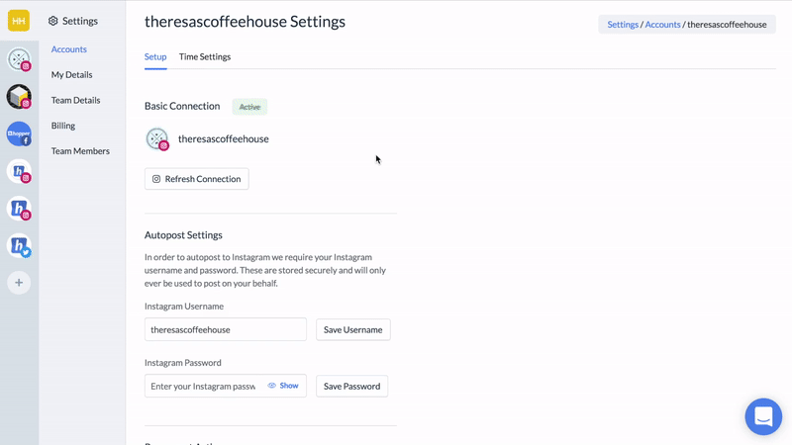Click the Settings gear icon
Screen dimensions: 792x445
pyautogui.click(x=53, y=21)
